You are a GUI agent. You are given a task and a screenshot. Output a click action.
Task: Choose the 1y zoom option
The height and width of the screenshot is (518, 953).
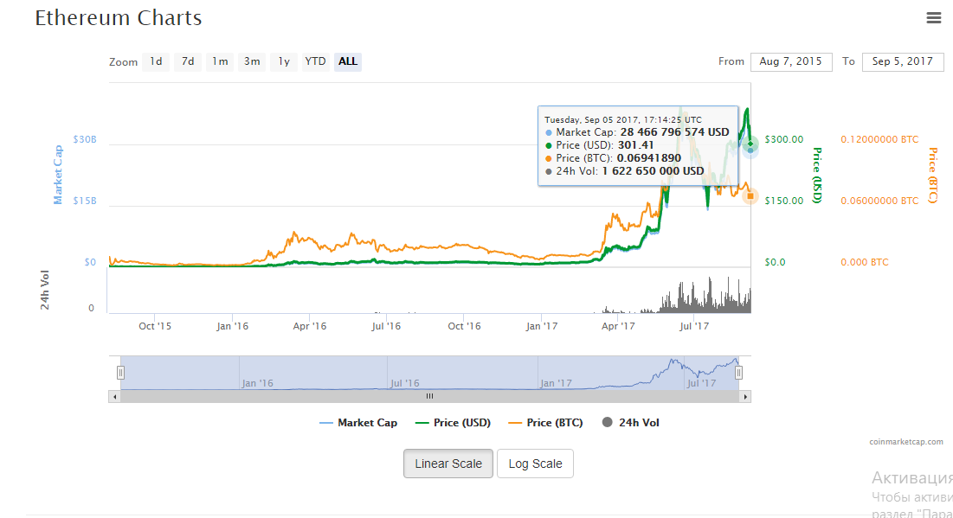[x=283, y=61]
